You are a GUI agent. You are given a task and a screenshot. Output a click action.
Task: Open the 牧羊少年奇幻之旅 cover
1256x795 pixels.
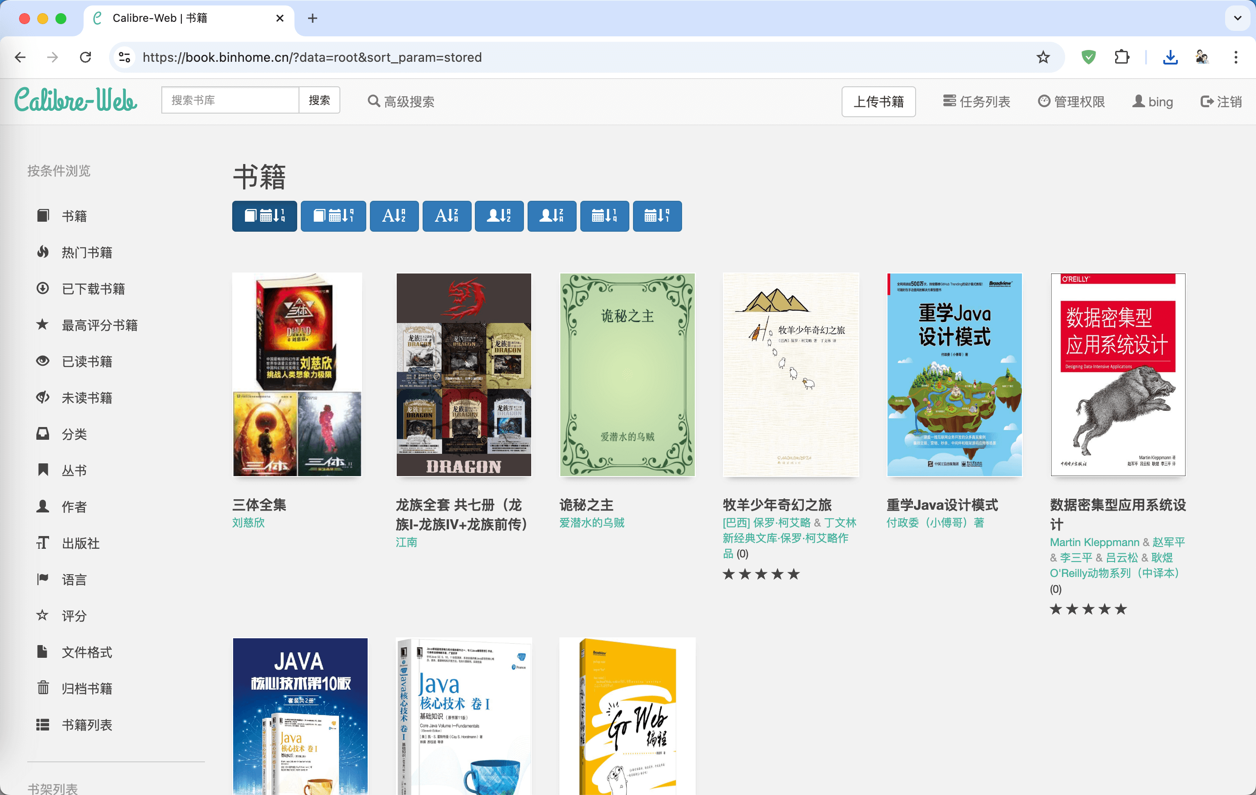click(791, 374)
